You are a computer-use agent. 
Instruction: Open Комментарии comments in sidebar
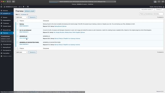coord(7,26)
